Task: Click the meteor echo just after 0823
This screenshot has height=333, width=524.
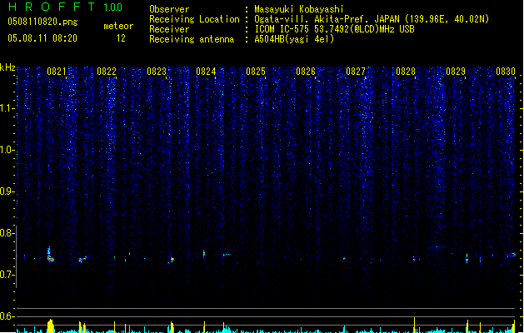Action: 171,259
